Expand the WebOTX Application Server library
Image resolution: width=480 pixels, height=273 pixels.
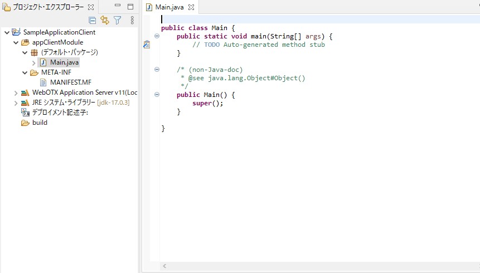(x=16, y=92)
